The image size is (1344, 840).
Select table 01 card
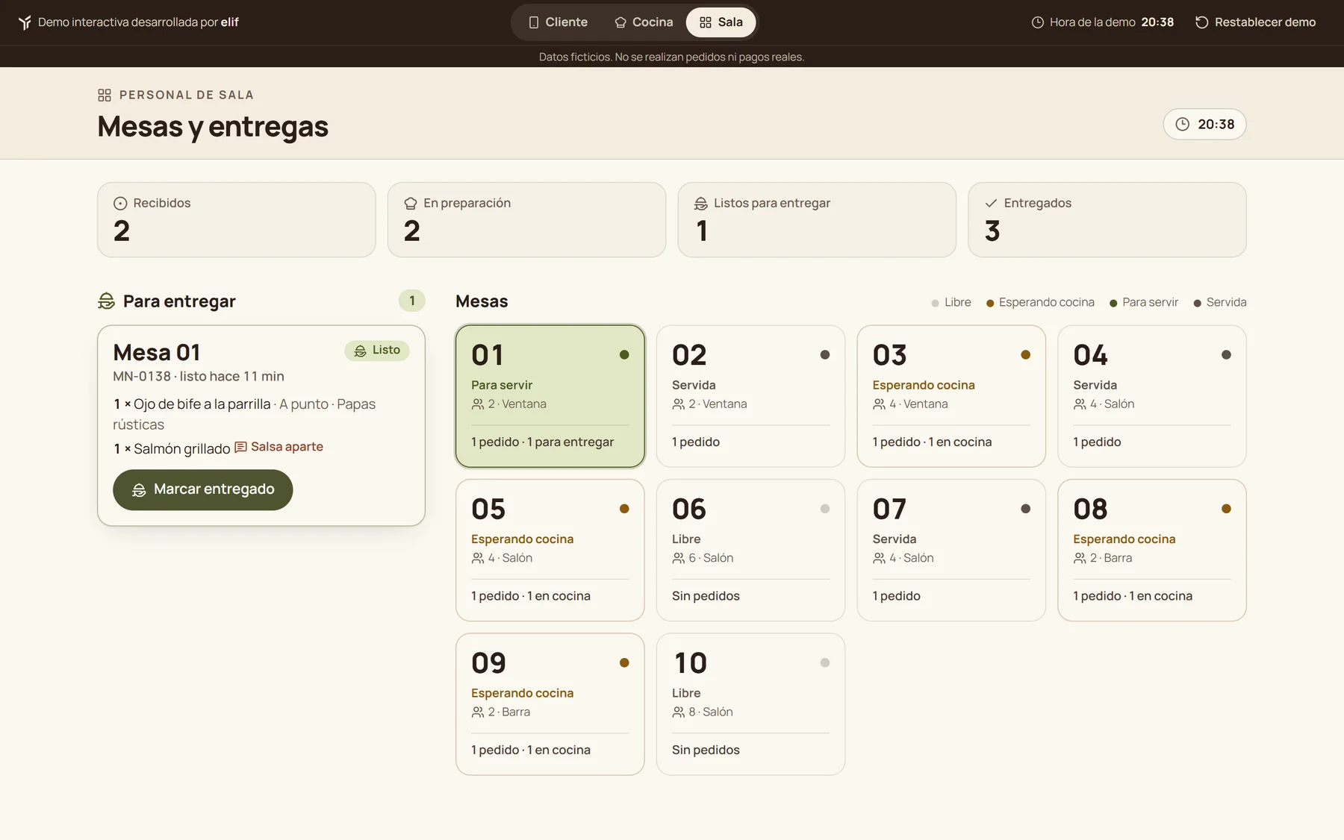pos(550,396)
